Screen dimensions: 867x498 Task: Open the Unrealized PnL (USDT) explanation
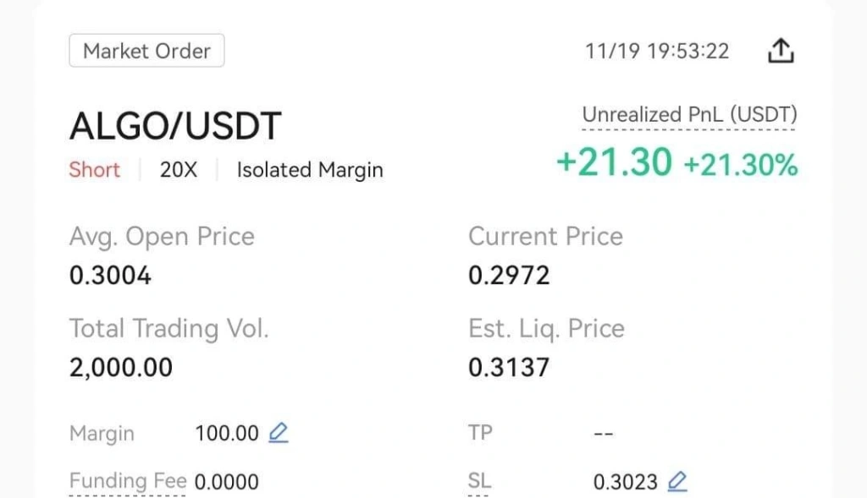tap(689, 115)
